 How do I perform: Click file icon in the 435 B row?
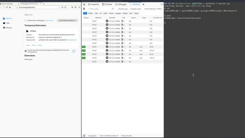pos(122,58)
